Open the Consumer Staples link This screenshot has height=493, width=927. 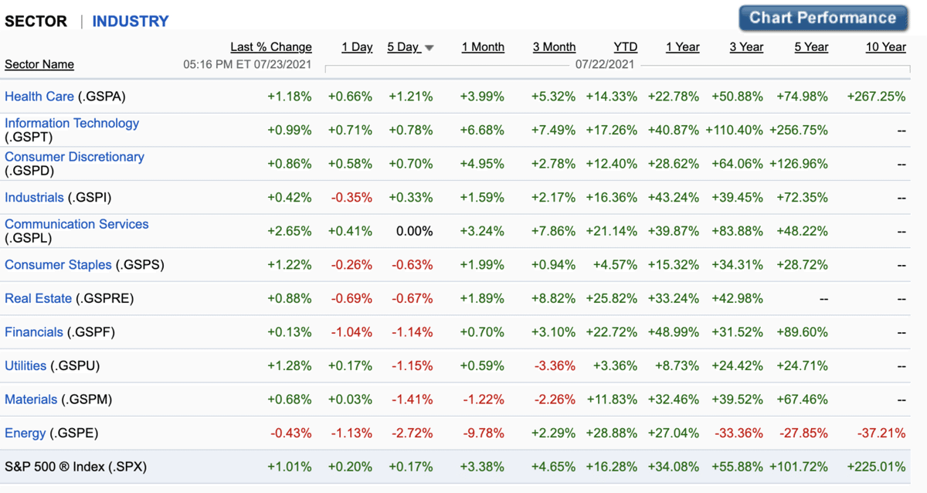[58, 264]
